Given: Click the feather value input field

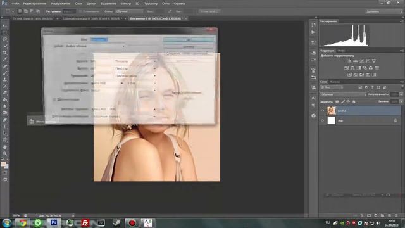Looking at the screenshot, I should pos(69,11).
